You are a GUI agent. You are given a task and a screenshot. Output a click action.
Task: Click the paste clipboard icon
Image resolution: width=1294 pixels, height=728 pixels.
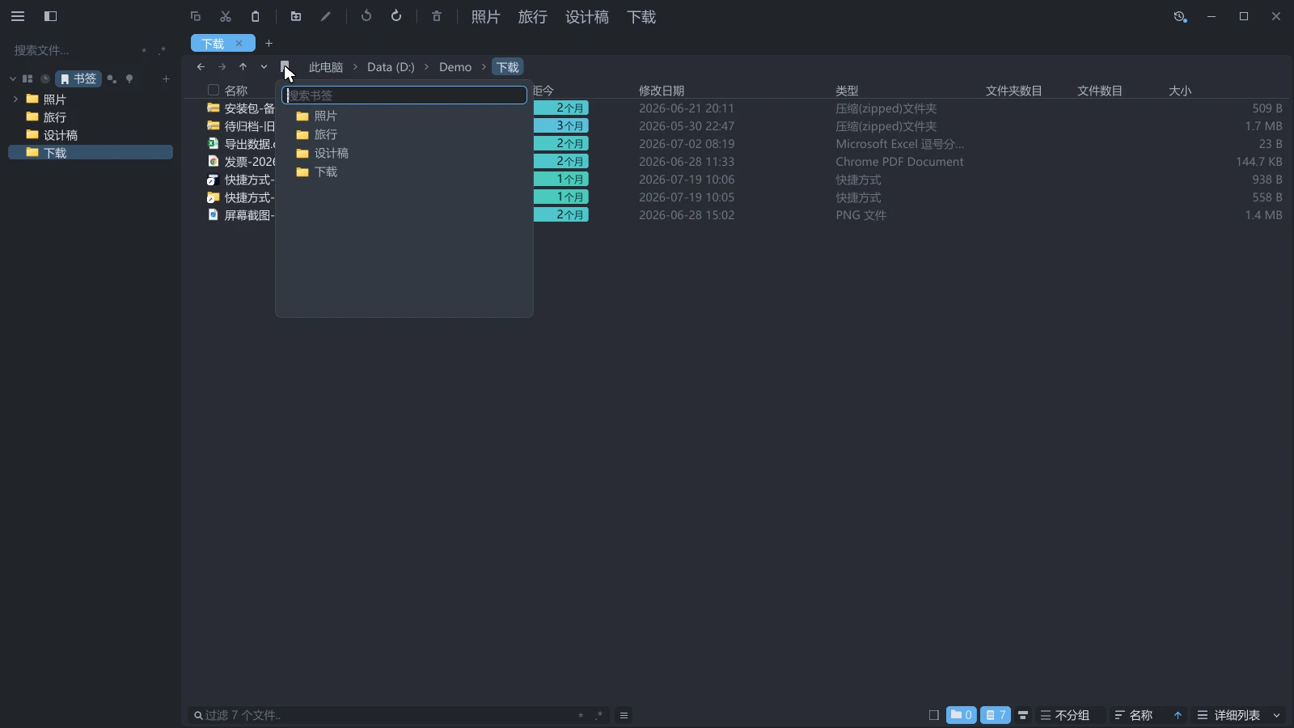tap(256, 16)
